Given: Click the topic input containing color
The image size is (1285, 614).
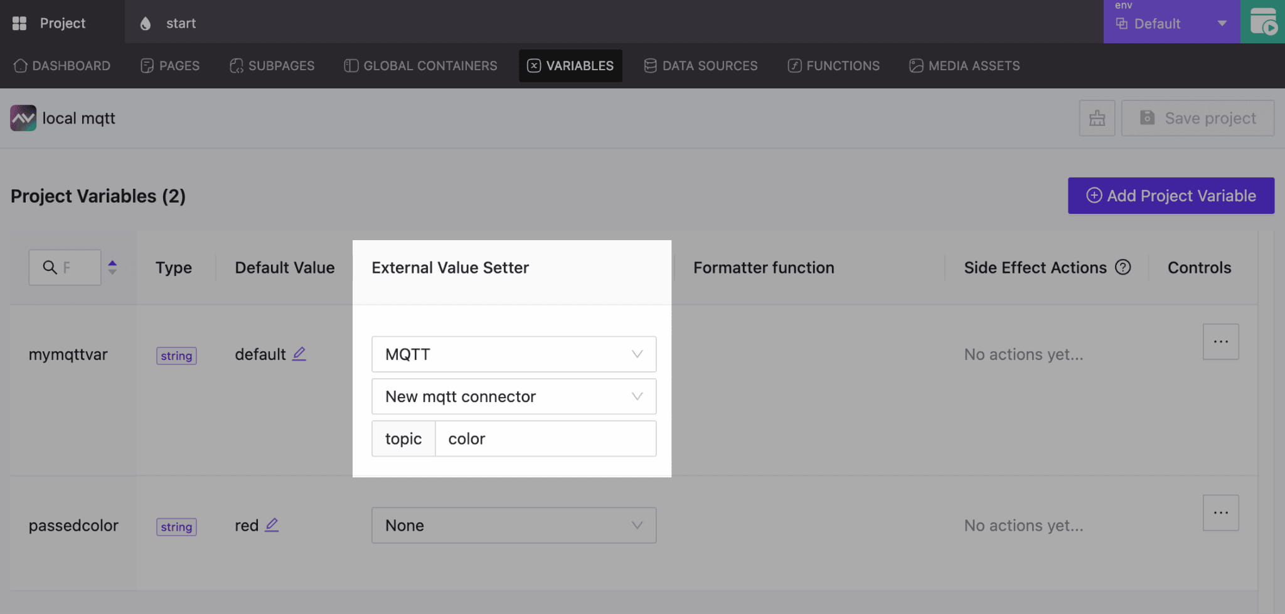Looking at the screenshot, I should pyautogui.click(x=545, y=439).
